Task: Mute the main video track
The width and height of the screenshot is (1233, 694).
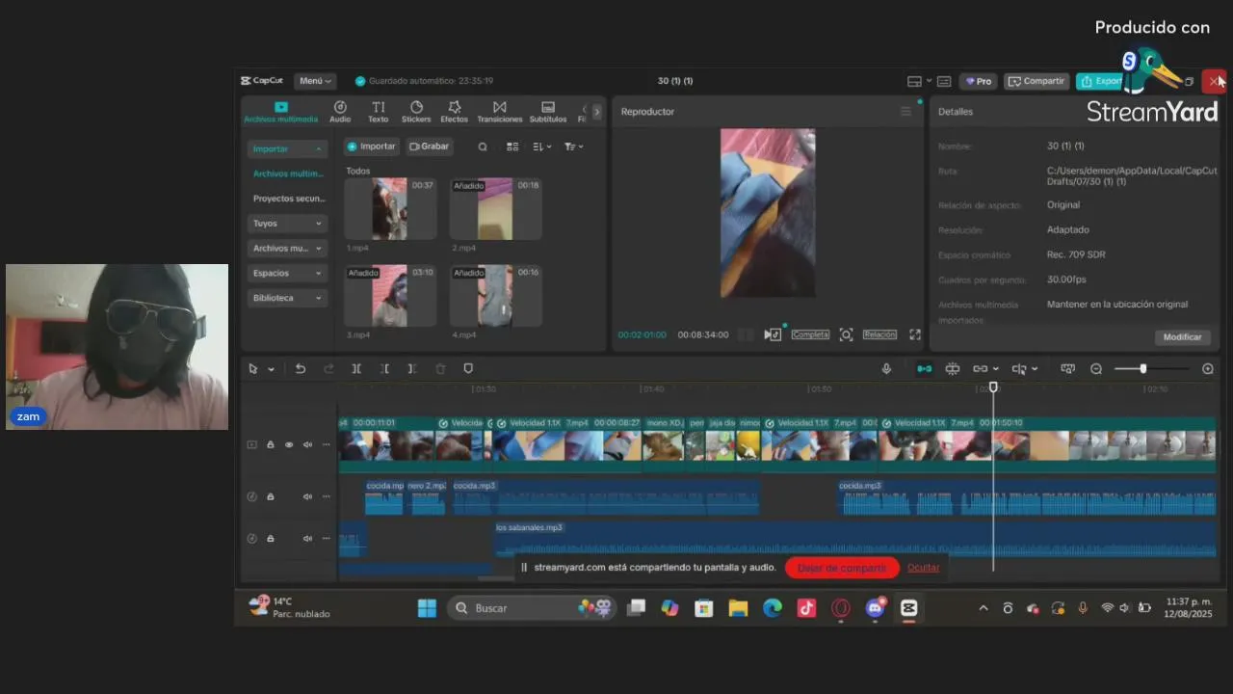Action: 307,445
